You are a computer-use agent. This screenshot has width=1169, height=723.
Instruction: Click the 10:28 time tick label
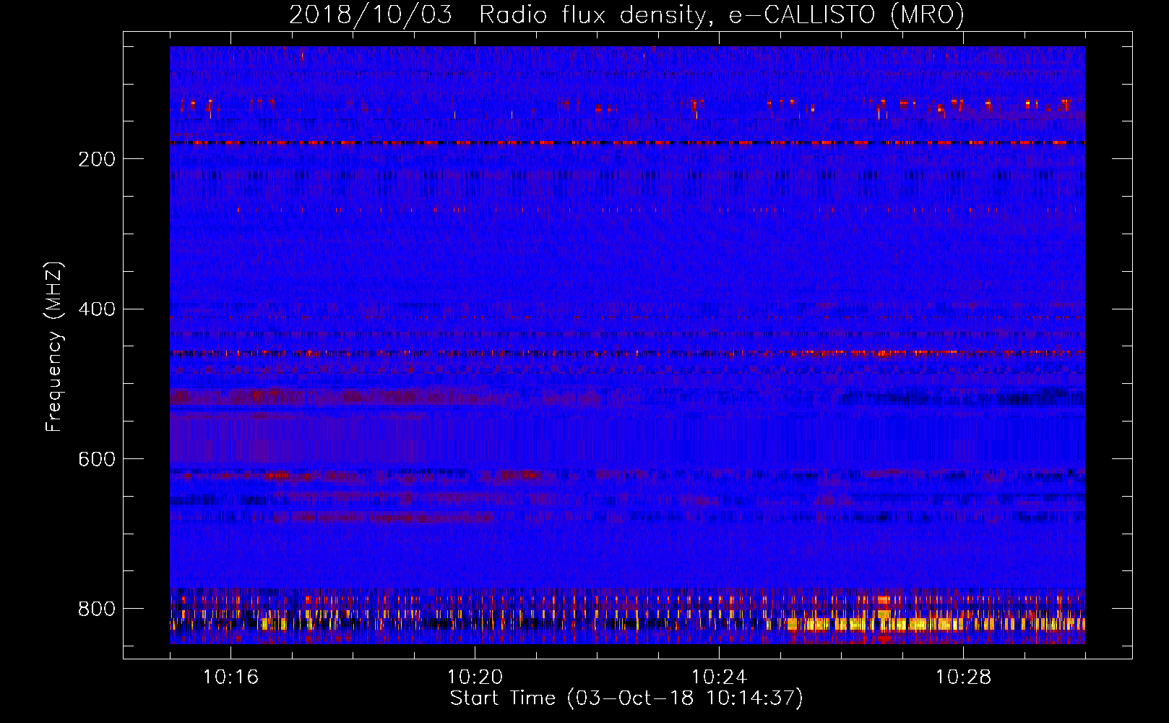(963, 677)
